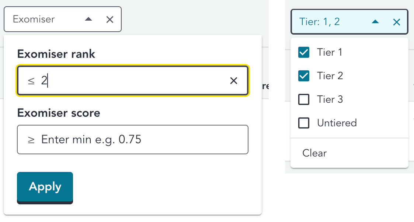
Task: Click Clear to reset tier selections
Action: 314,153
